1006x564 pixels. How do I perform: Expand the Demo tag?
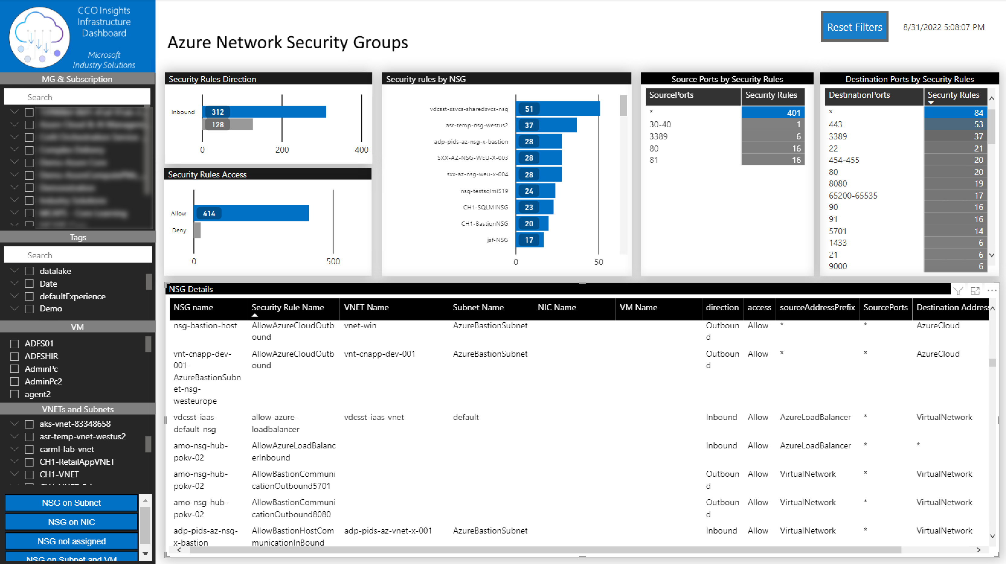(x=14, y=308)
